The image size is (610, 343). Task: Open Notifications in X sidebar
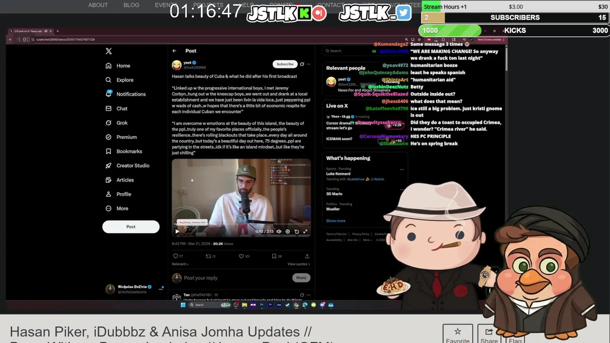pos(125,94)
